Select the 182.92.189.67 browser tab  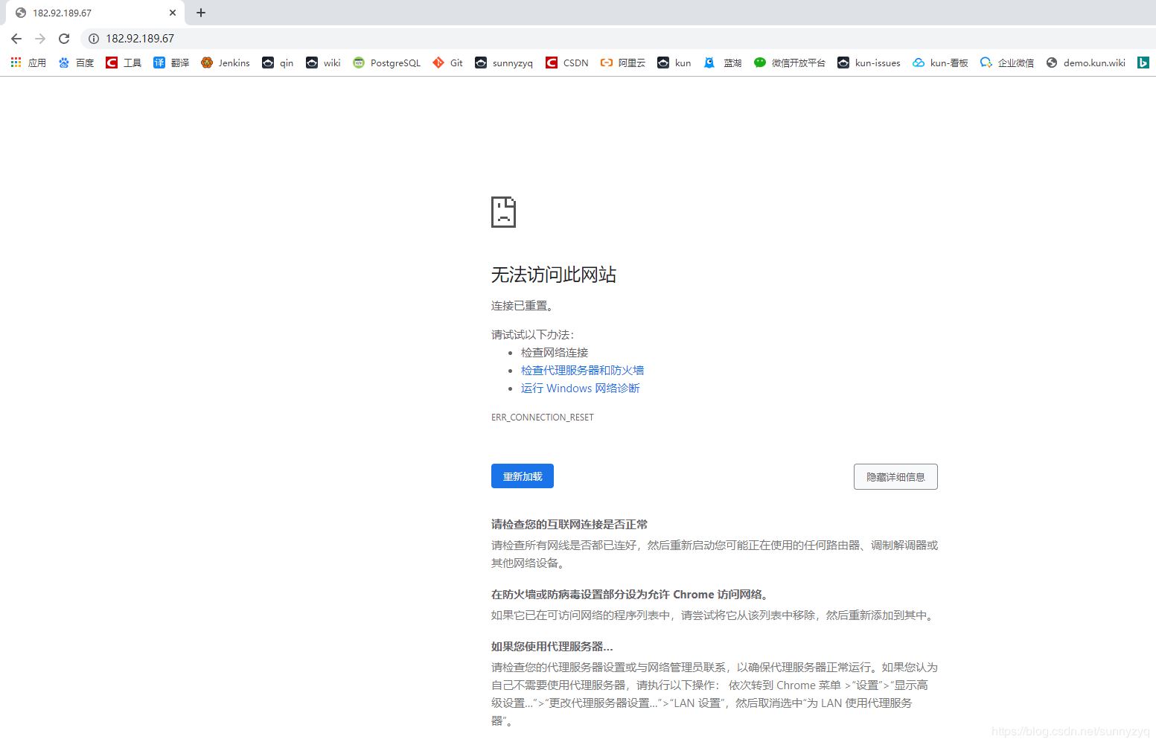pyautogui.click(x=89, y=13)
